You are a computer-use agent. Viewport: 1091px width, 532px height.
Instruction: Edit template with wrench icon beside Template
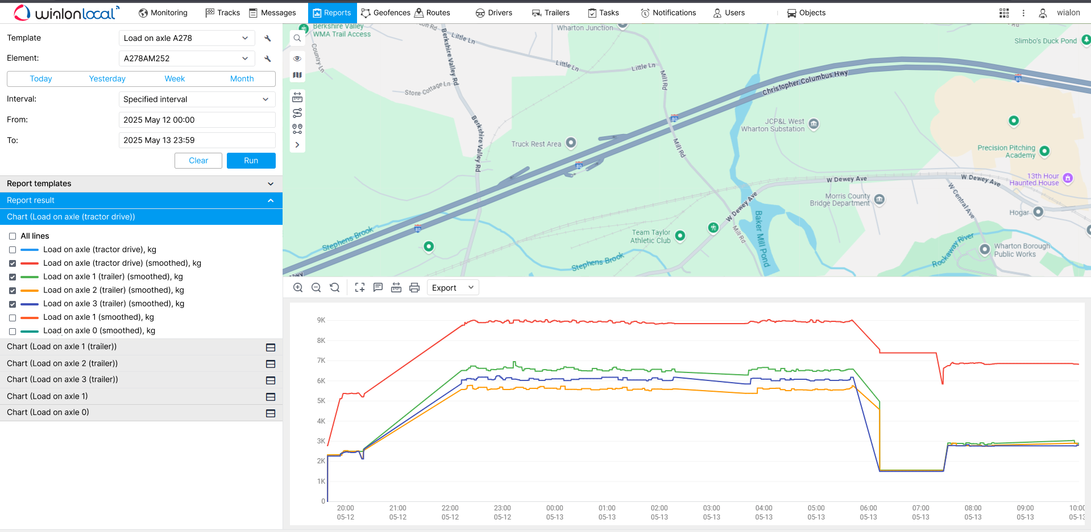coord(268,39)
